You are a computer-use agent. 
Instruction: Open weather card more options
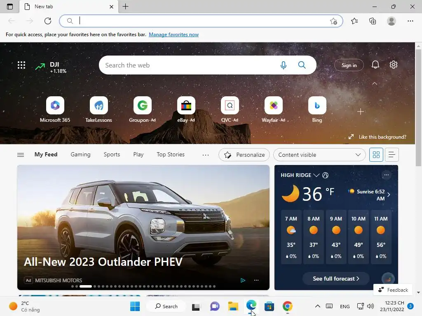tap(387, 175)
